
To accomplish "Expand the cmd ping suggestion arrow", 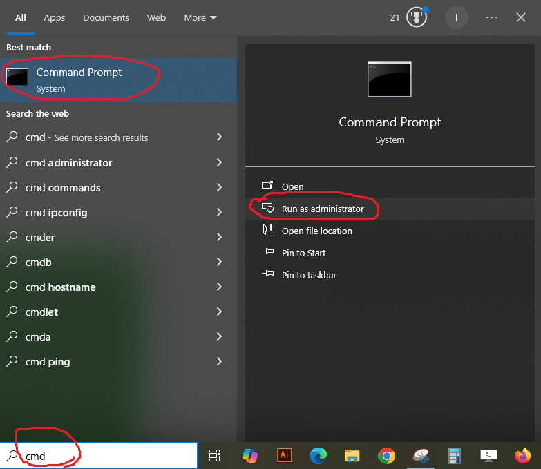I will tap(220, 361).
